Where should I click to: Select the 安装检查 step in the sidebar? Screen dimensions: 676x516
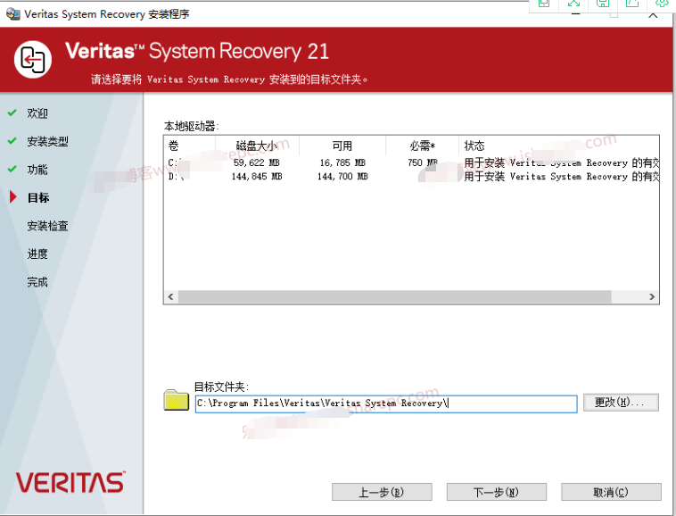(x=47, y=226)
